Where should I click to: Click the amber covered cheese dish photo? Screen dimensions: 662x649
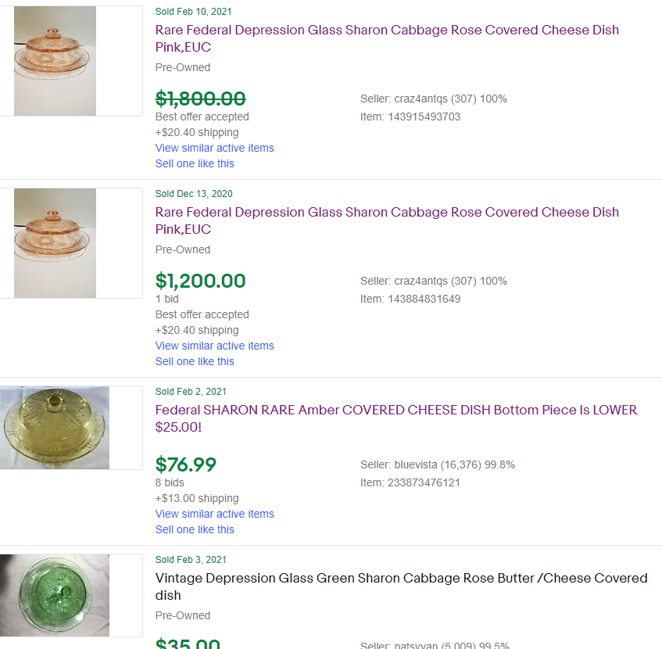(x=55, y=427)
